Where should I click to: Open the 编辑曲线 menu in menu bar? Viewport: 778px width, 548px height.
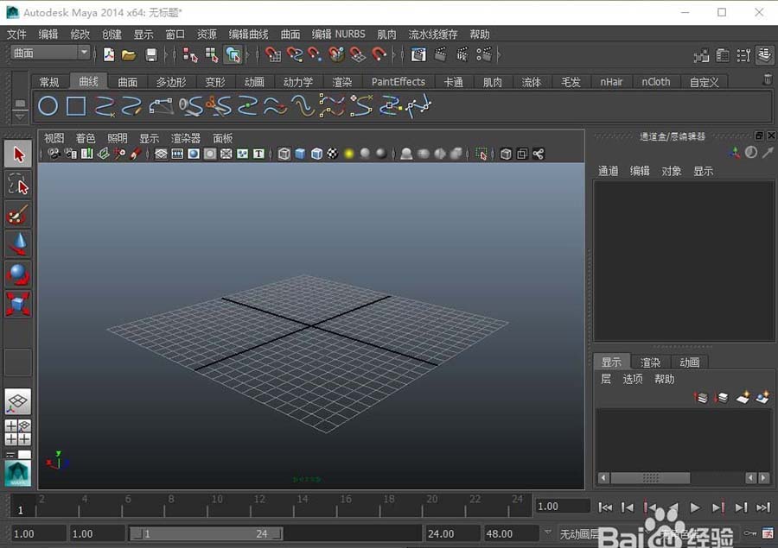tap(248, 35)
